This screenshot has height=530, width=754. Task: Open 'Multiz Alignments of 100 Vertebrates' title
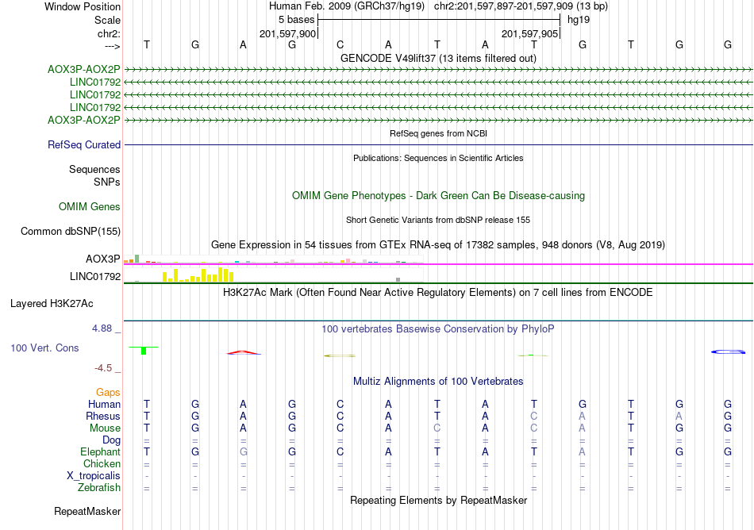[438, 381]
